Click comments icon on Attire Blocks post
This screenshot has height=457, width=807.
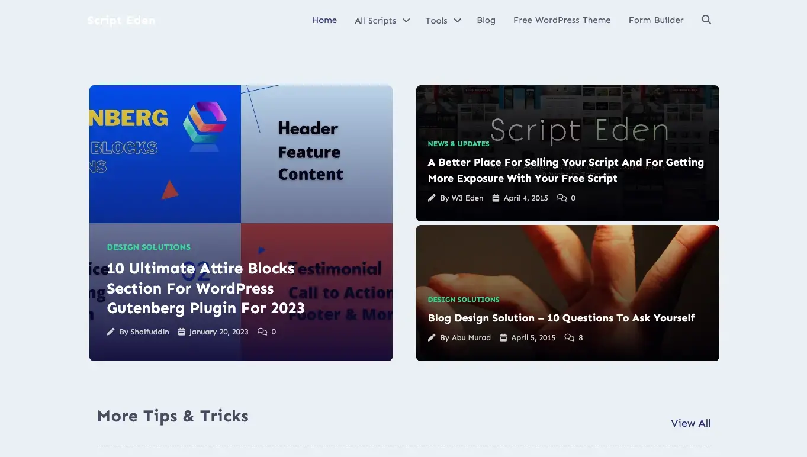point(262,332)
